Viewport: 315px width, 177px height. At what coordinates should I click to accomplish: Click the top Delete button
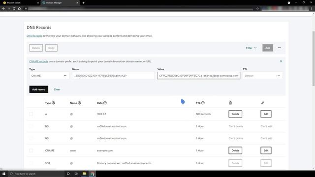pos(36,48)
